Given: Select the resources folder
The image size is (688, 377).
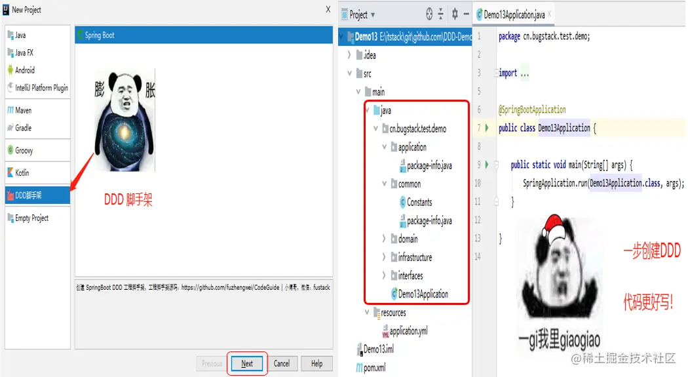Looking at the screenshot, I should (x=390, y=313).
